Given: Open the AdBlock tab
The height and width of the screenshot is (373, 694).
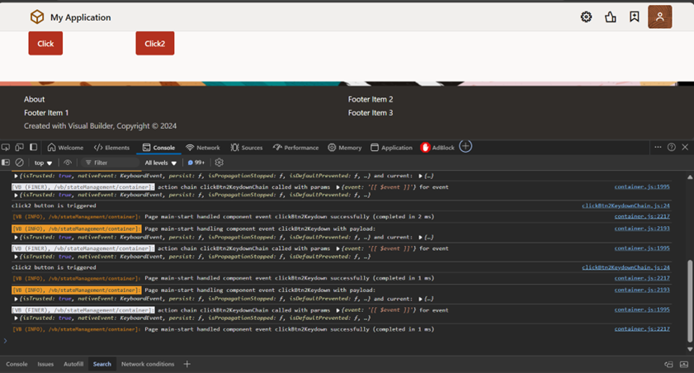Looking at the screenshot, I should (x=437, y=148).
